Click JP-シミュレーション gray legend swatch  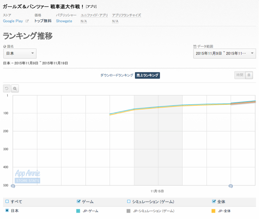128,211
